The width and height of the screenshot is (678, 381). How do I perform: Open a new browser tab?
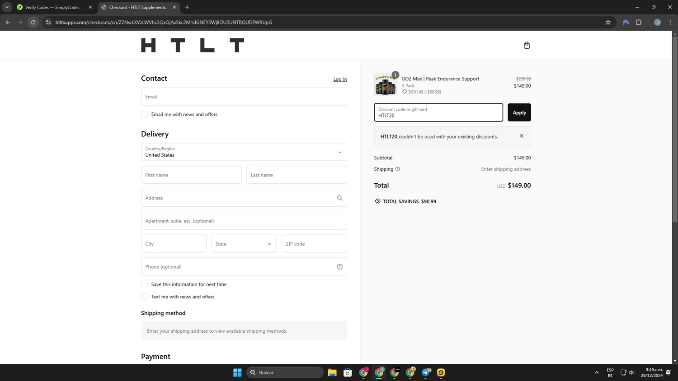(x=187, y=7)
